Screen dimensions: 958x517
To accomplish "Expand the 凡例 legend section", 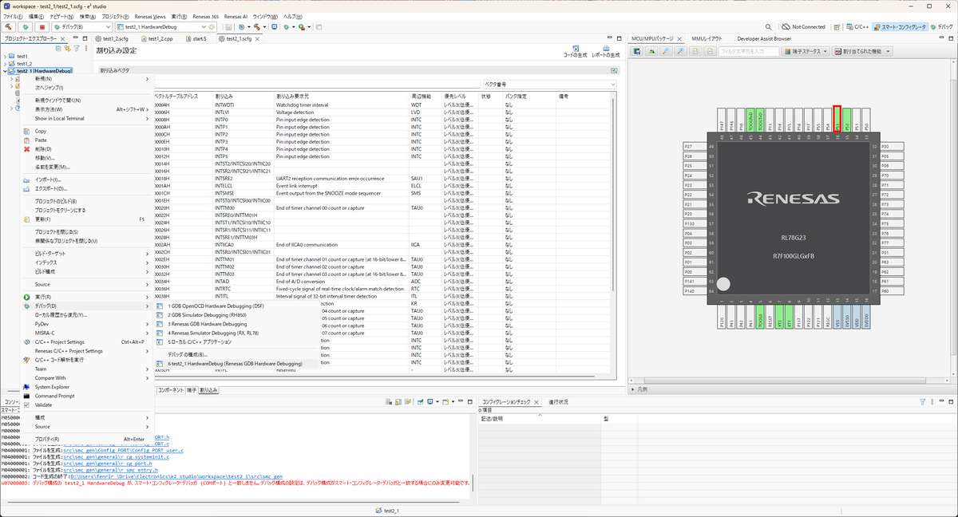I will [x=633, y=389].
